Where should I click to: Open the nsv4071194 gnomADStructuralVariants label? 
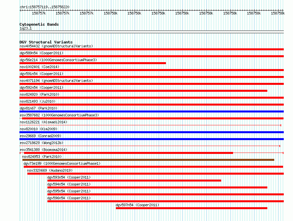(x=56, y=81)
